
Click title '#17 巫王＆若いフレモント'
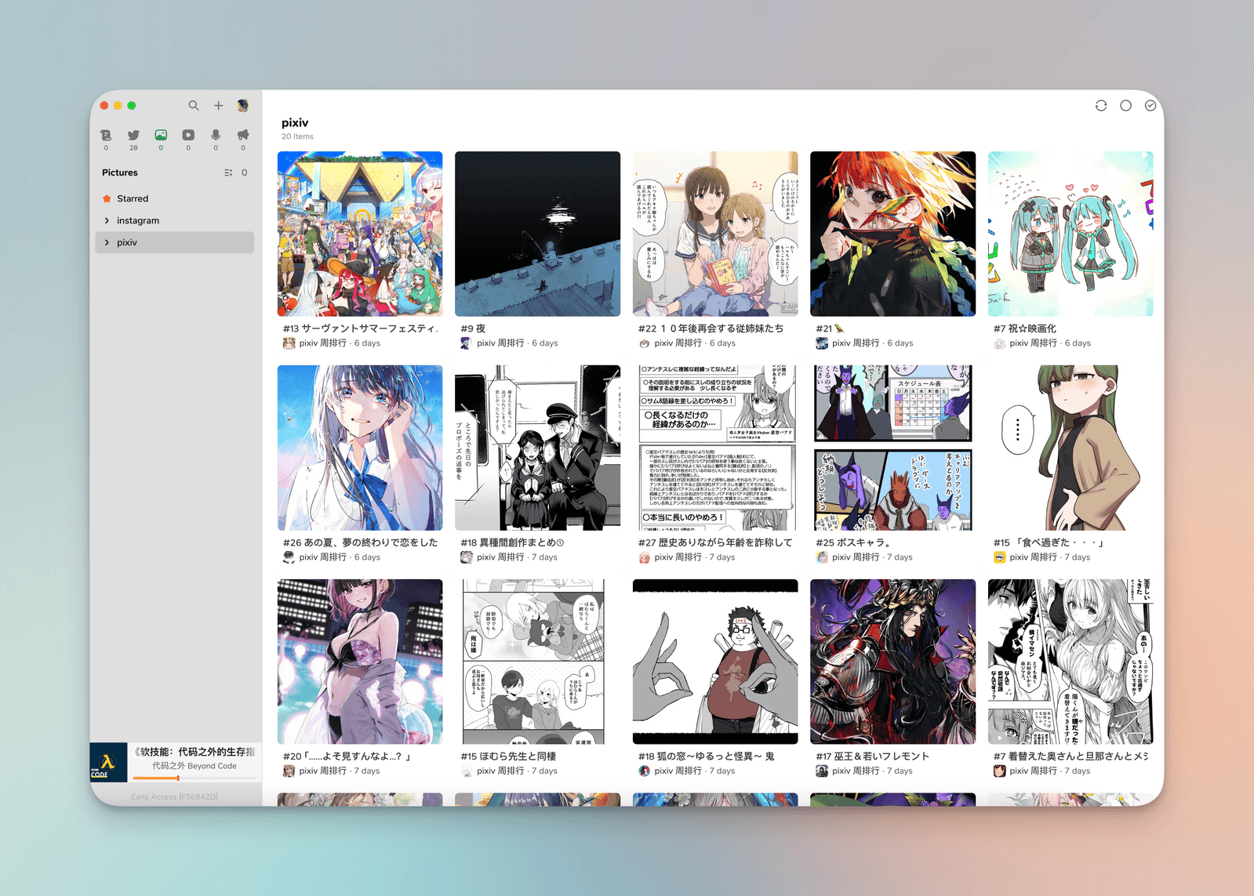click(x=872, y=756)
